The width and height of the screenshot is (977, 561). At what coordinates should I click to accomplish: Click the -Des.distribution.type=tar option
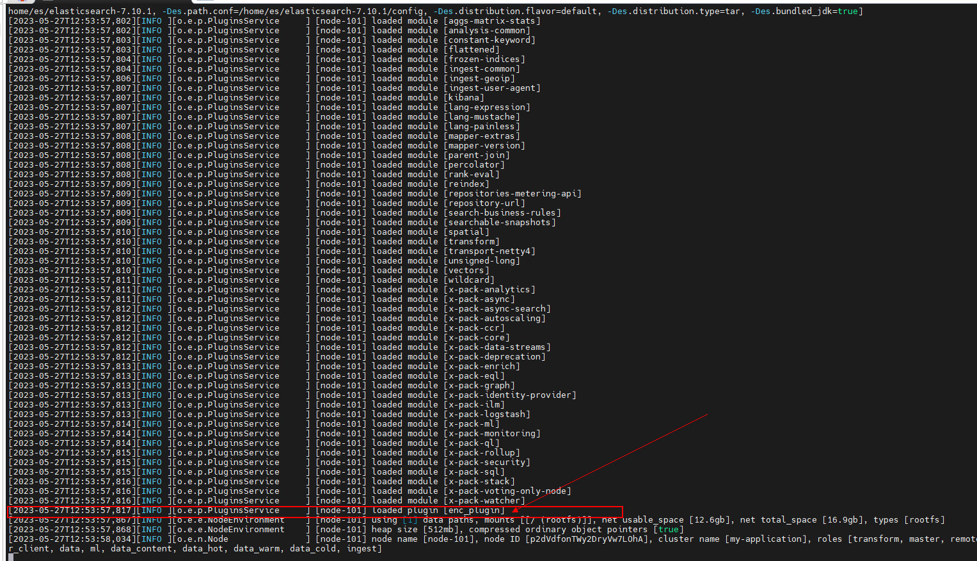[676, 12]
